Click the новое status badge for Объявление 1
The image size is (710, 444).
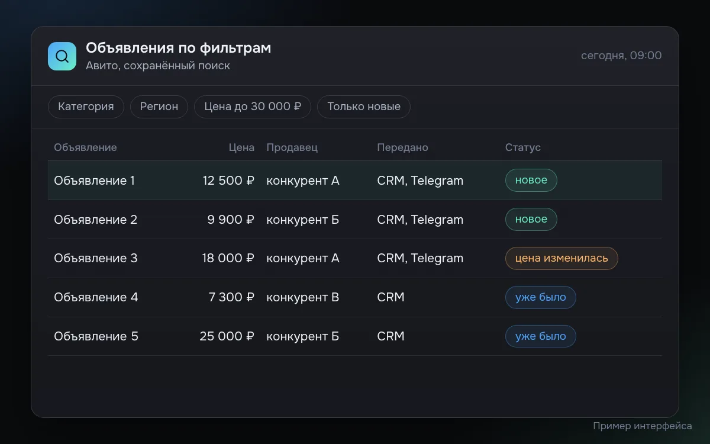[x=531, y=181]
